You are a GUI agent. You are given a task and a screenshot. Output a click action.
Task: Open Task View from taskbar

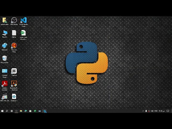pos(12,111)
